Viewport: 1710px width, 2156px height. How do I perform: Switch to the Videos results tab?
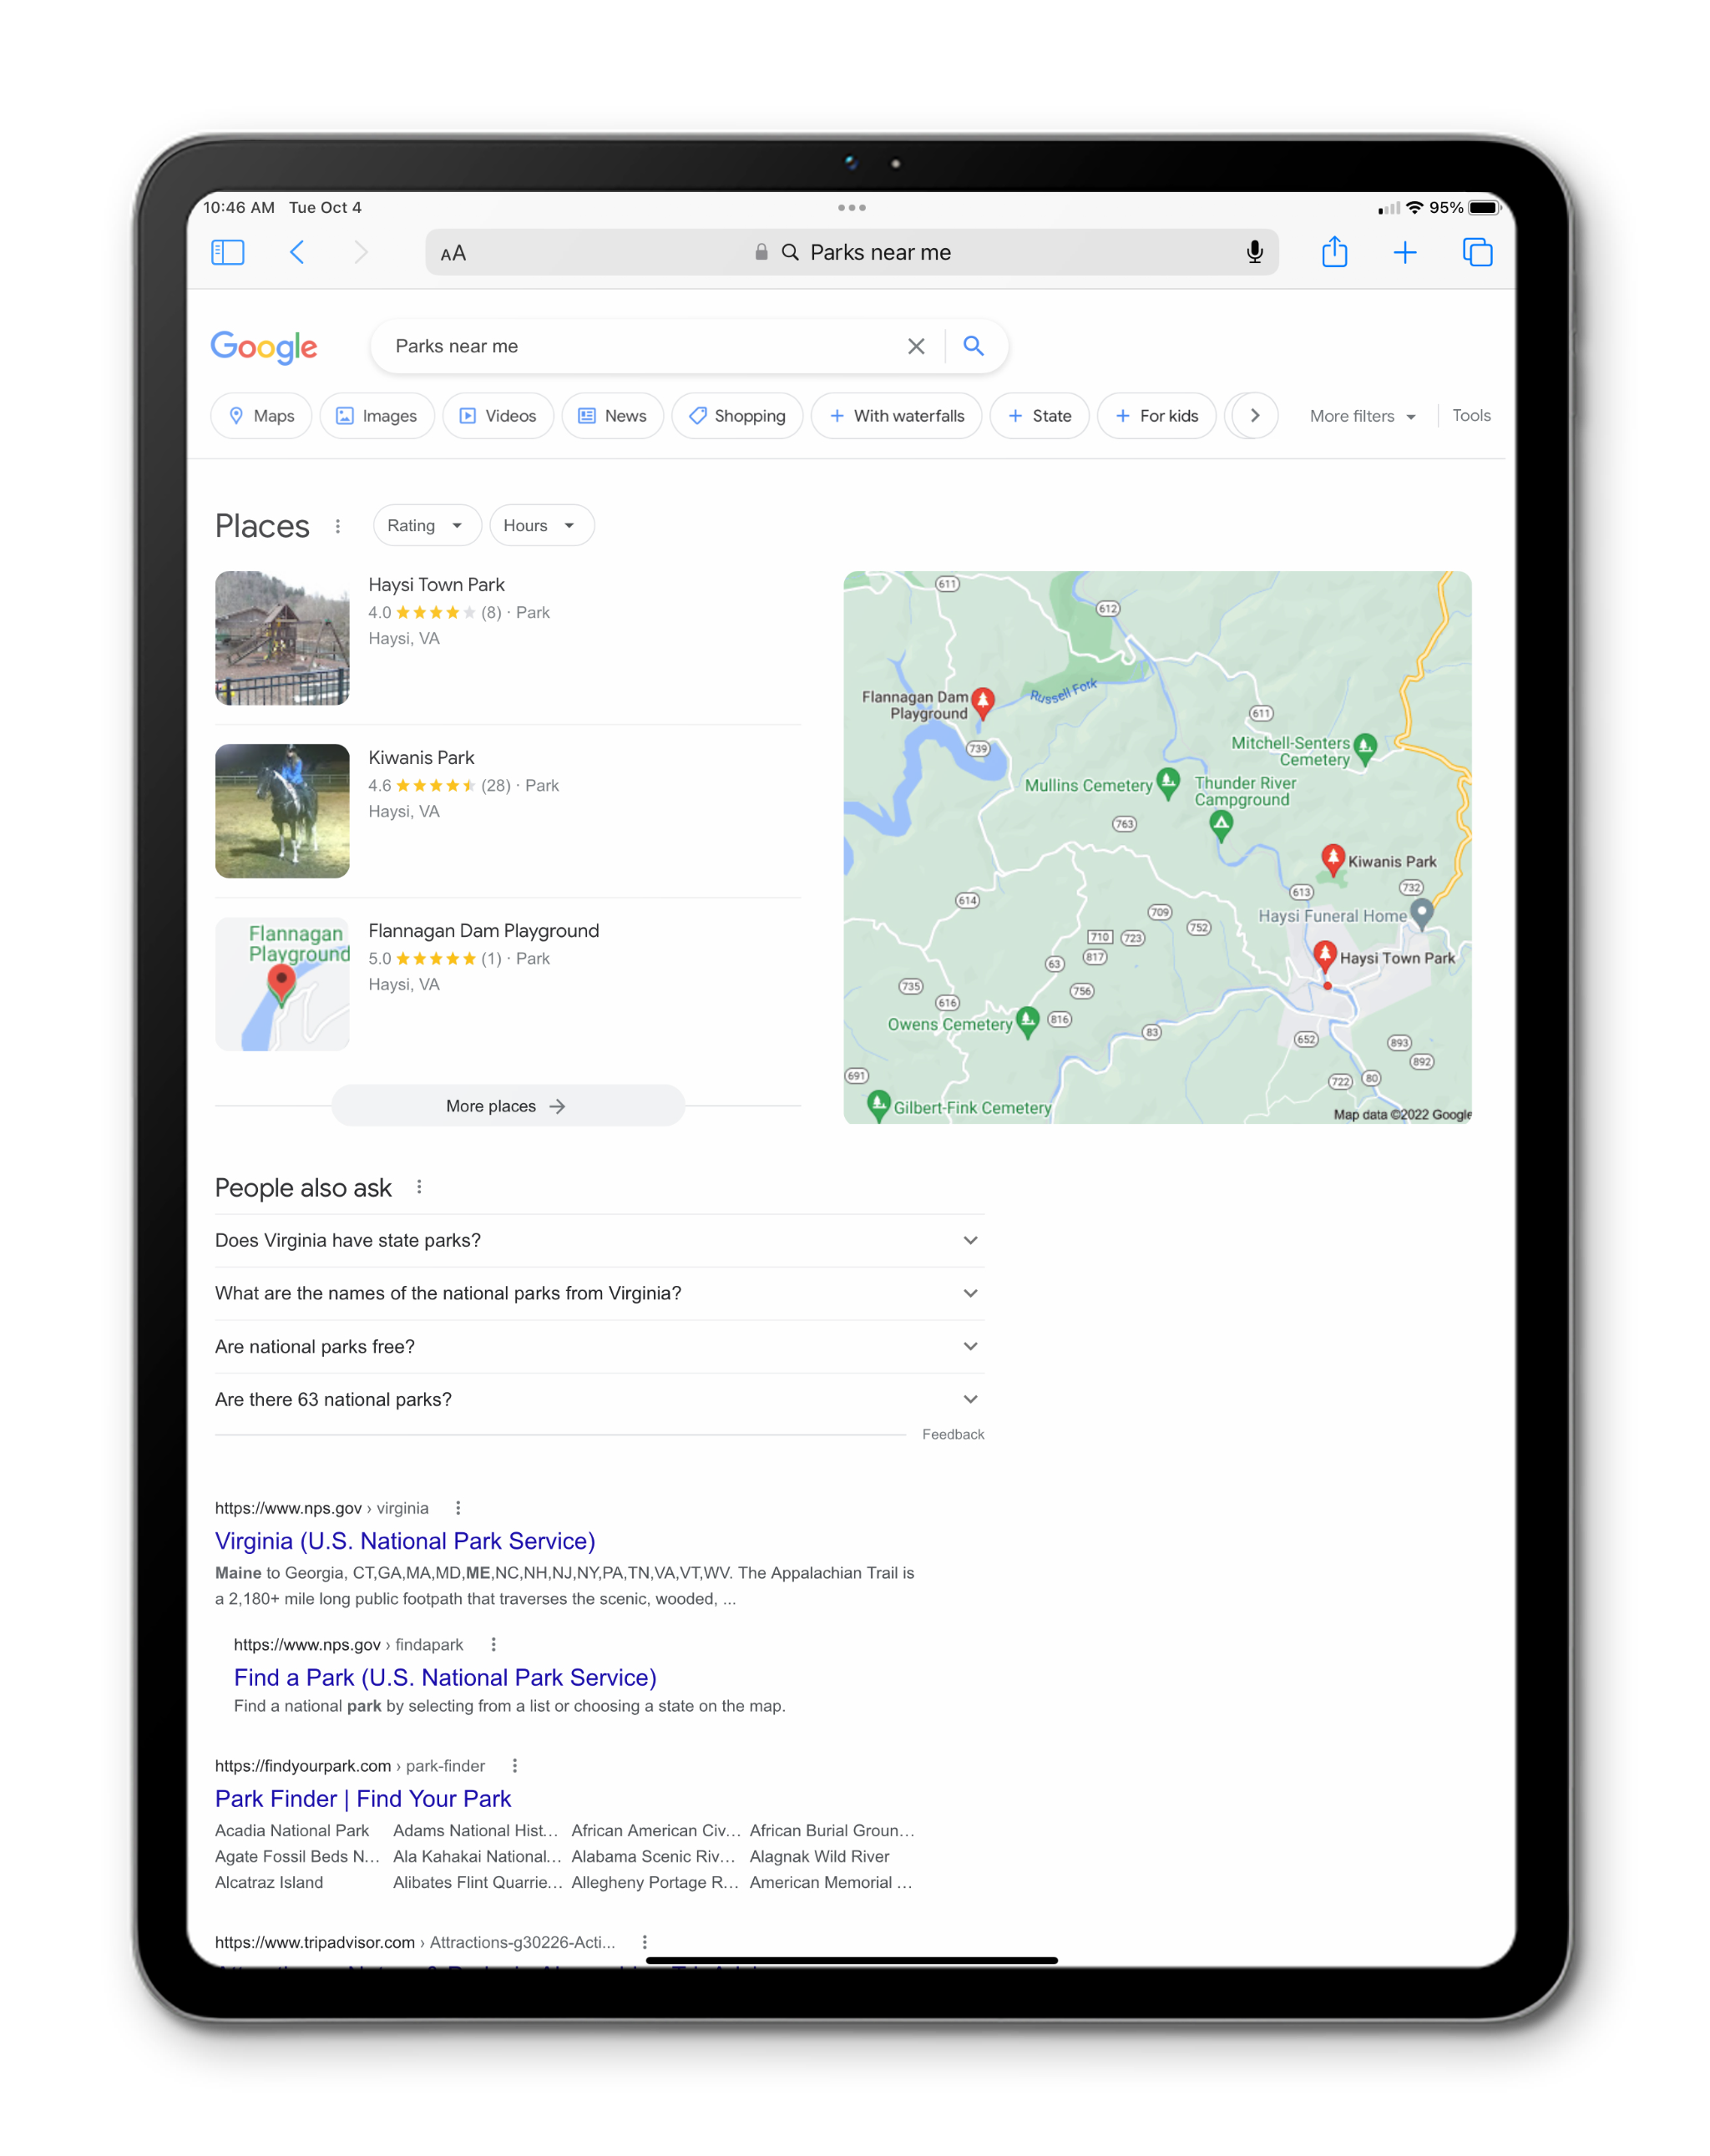click(x=498, y=416)
